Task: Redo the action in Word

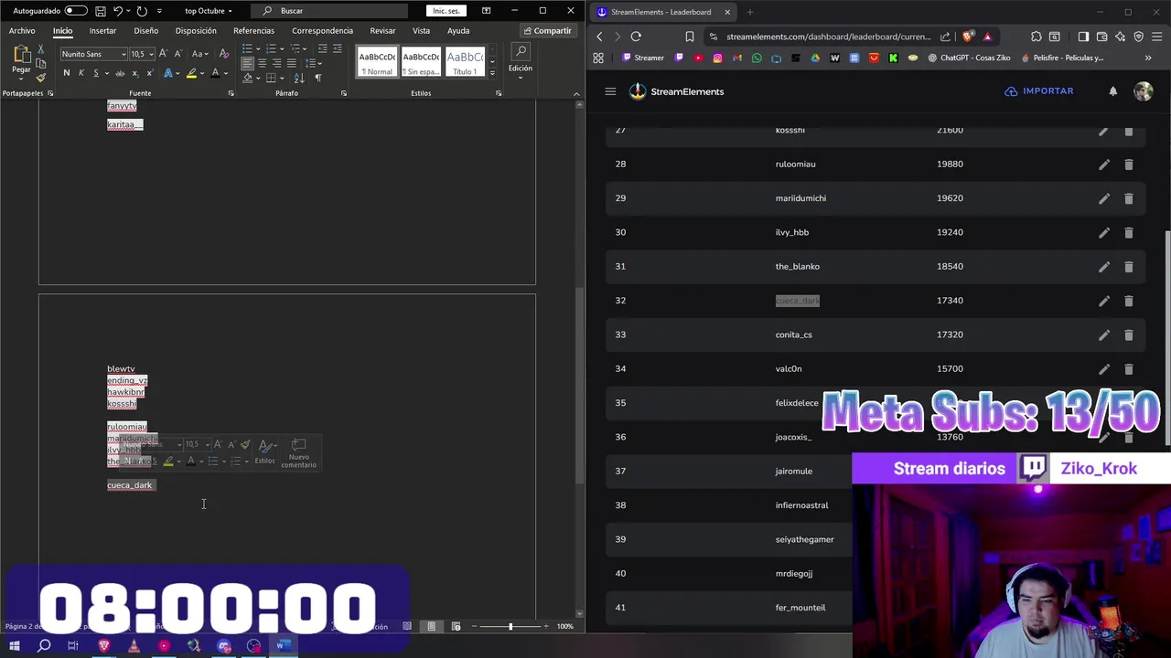Action: [x=142, y=11]
